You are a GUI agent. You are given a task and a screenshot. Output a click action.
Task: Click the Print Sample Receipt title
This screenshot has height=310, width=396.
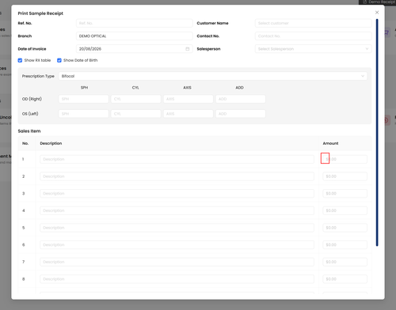coord(40,13)
